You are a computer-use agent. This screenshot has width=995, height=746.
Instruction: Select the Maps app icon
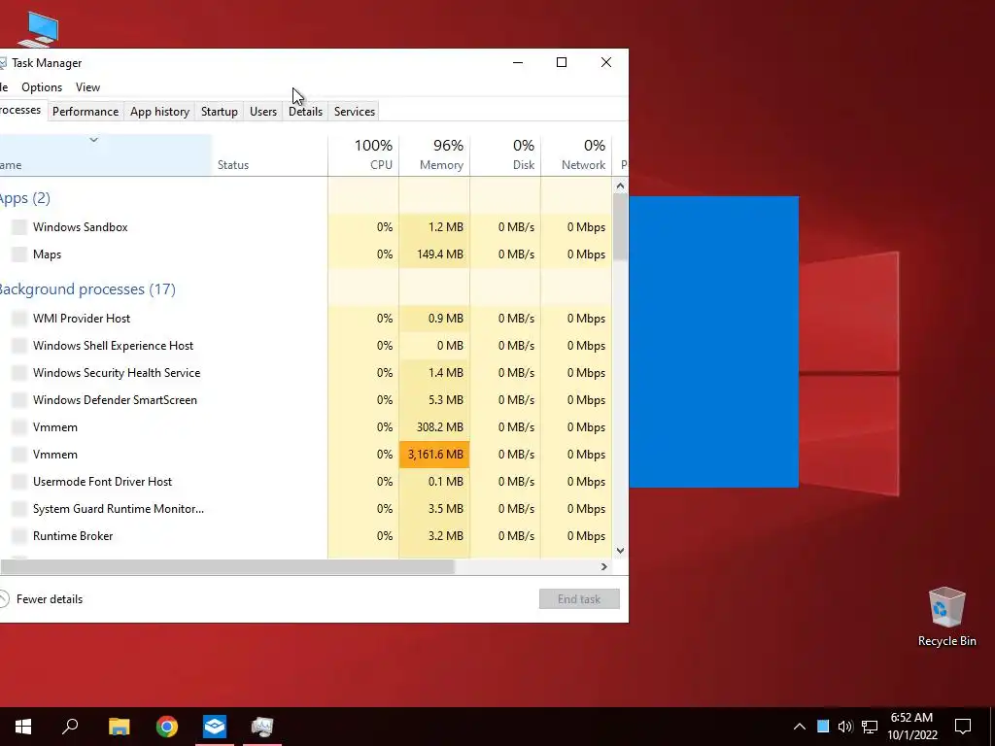[x=19, y=254]
